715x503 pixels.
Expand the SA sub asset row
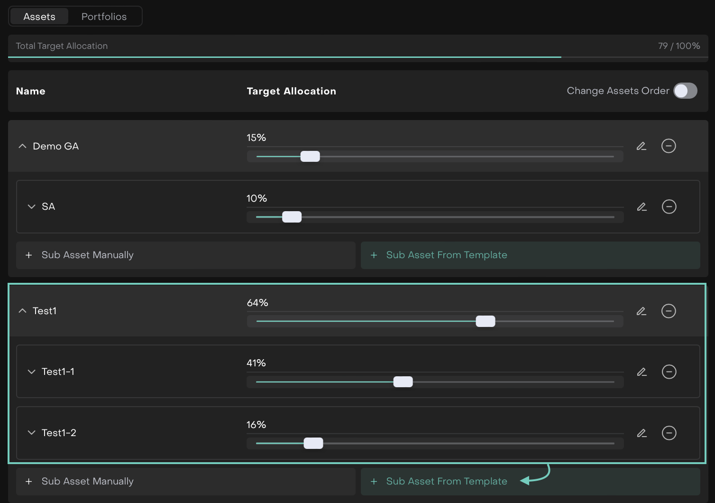31,207
